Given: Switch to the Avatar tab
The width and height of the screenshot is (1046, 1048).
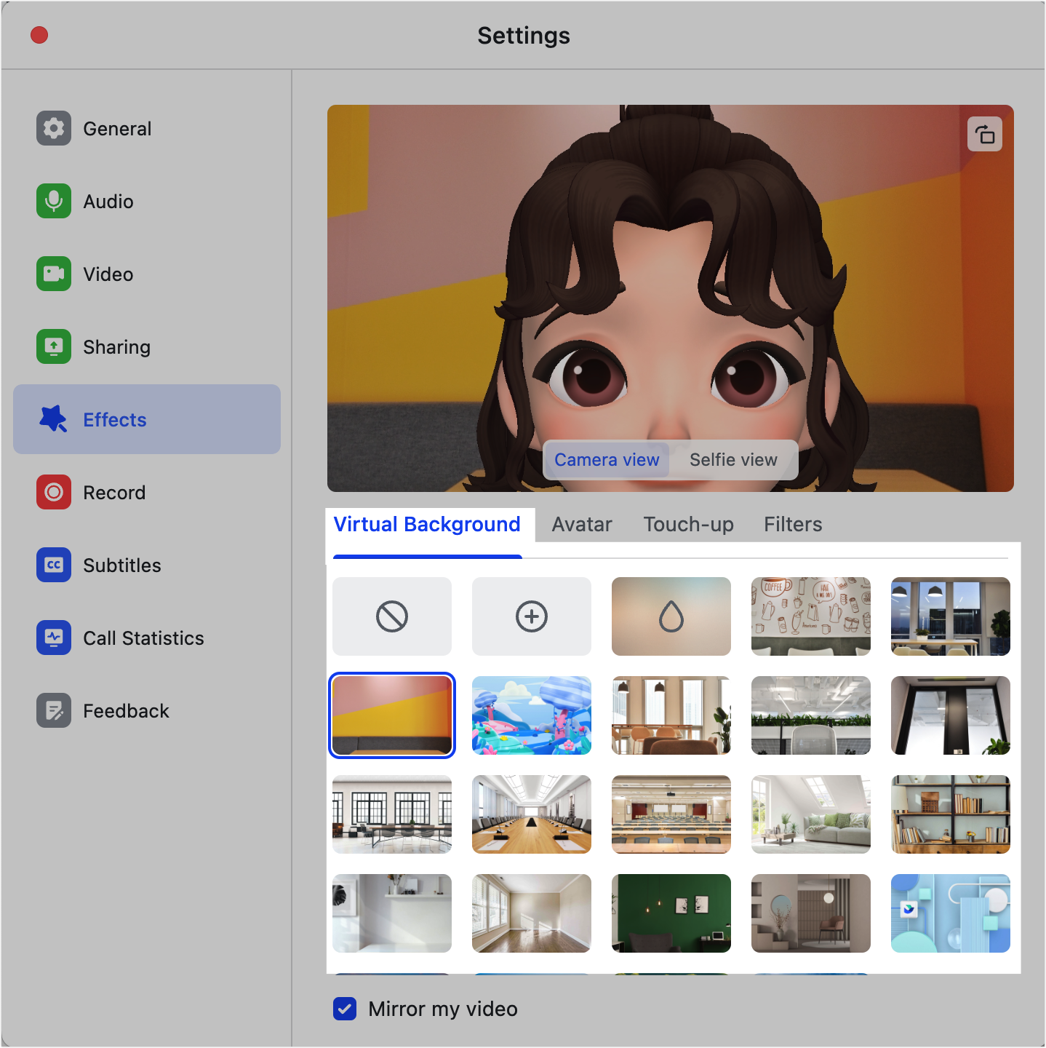Looking at the screenshot, I should (x=581, y=525).
